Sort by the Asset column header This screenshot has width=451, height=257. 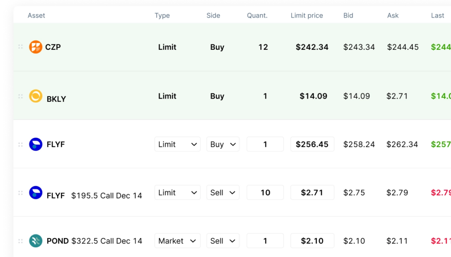37,15
